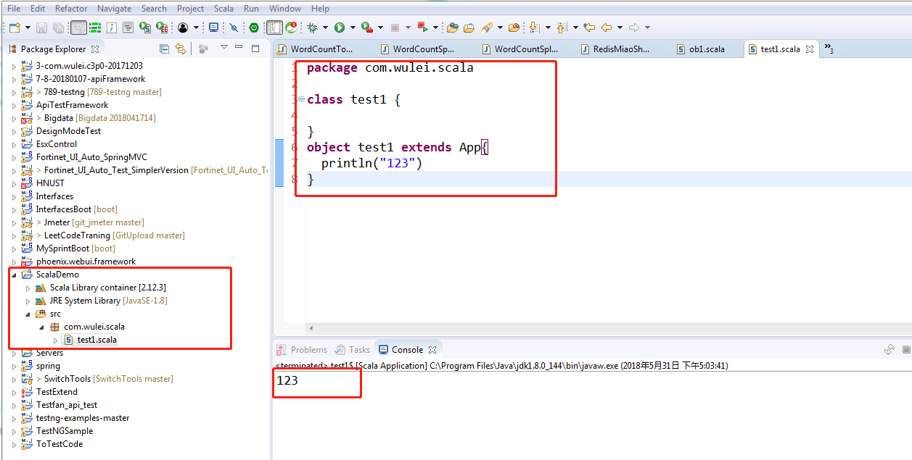Click the Last Edit Location arrow icon
912x460 pixels.
(x=589, y=28)
